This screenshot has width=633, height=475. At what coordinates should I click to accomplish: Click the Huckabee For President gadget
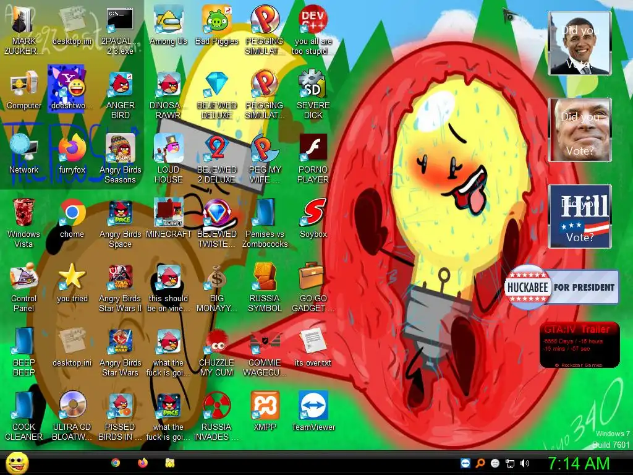(561, 287)
